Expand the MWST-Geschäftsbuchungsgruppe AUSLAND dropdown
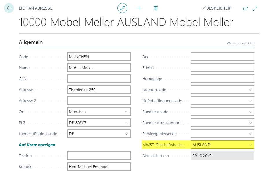This screenshot has height=182, width=269. point(250,145)
